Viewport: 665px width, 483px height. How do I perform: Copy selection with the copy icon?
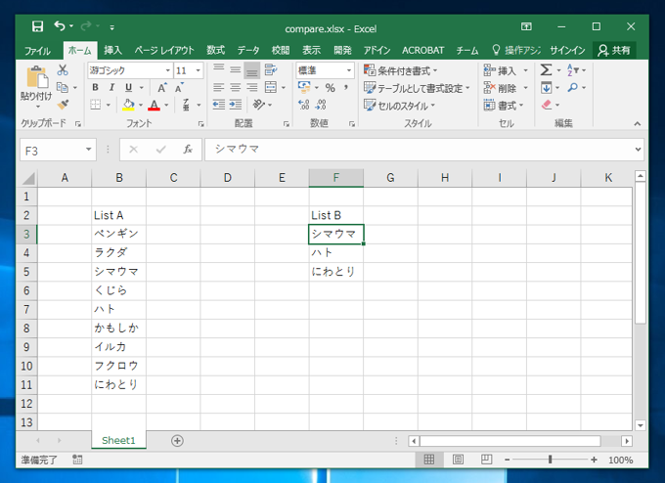tap(63, 87)
